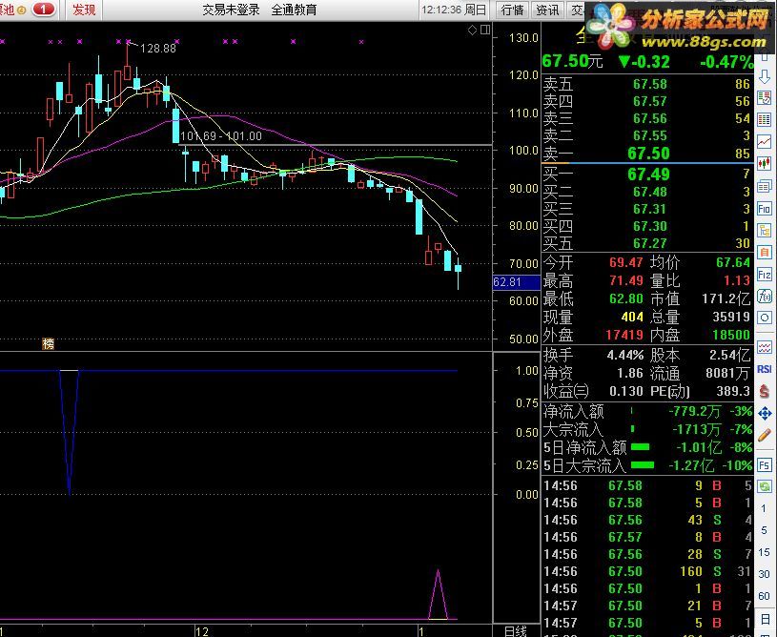Click the 卖一 ask price 67.50
The height and width of the screenshot is (637, 777).
[648, 154]
